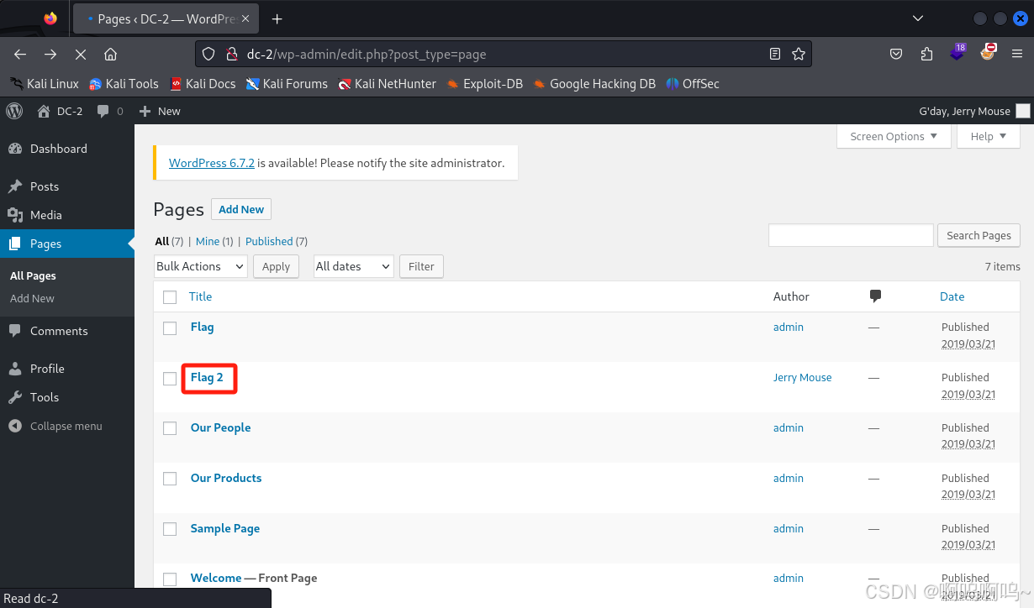This screenshot has width=1034, height=608.
Task: Go back to previous page
Action: (x=20, y=54)
